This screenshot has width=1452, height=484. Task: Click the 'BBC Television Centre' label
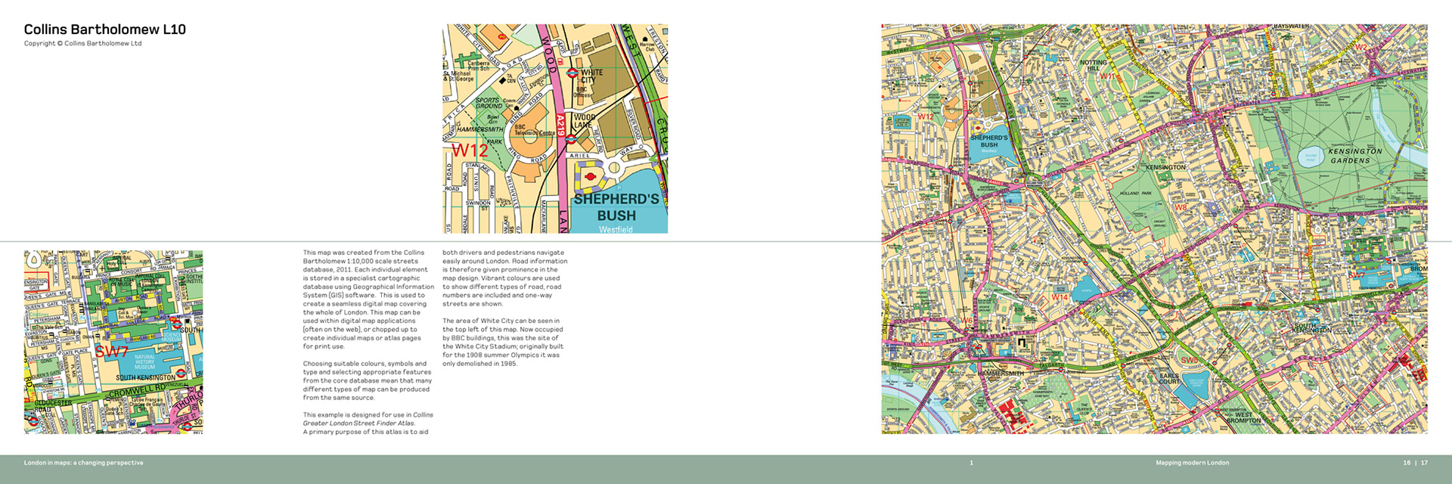(x=535, y=130)
